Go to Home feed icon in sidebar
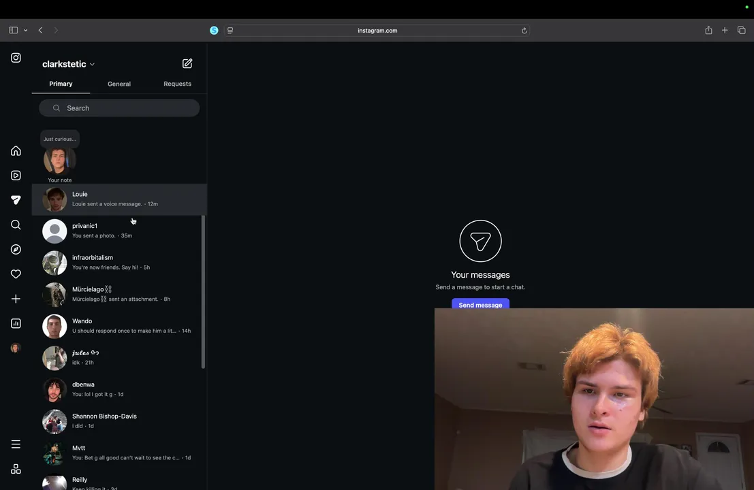This screenshot has width=754, height=490. tap(16, 151)
